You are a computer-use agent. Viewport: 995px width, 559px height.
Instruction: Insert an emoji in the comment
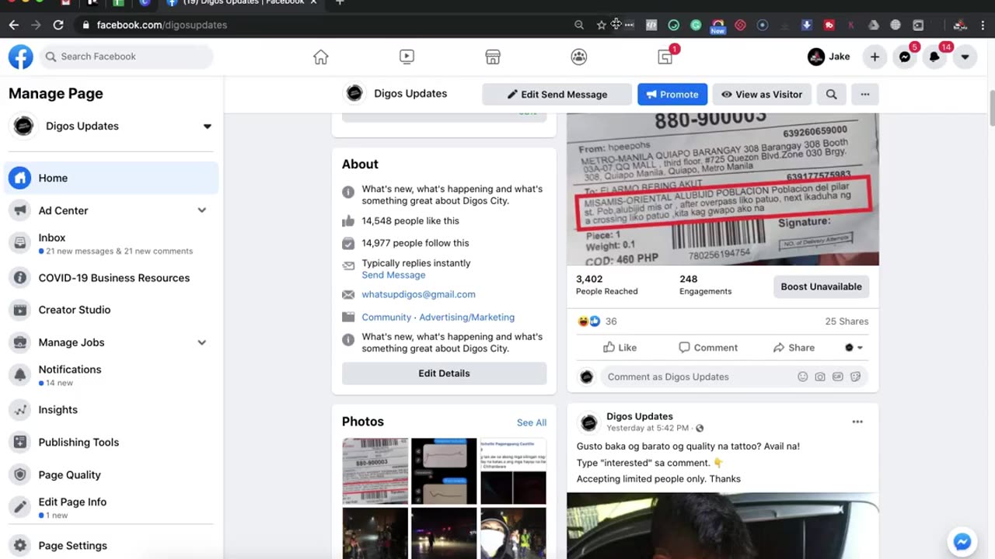click(802, 377)
